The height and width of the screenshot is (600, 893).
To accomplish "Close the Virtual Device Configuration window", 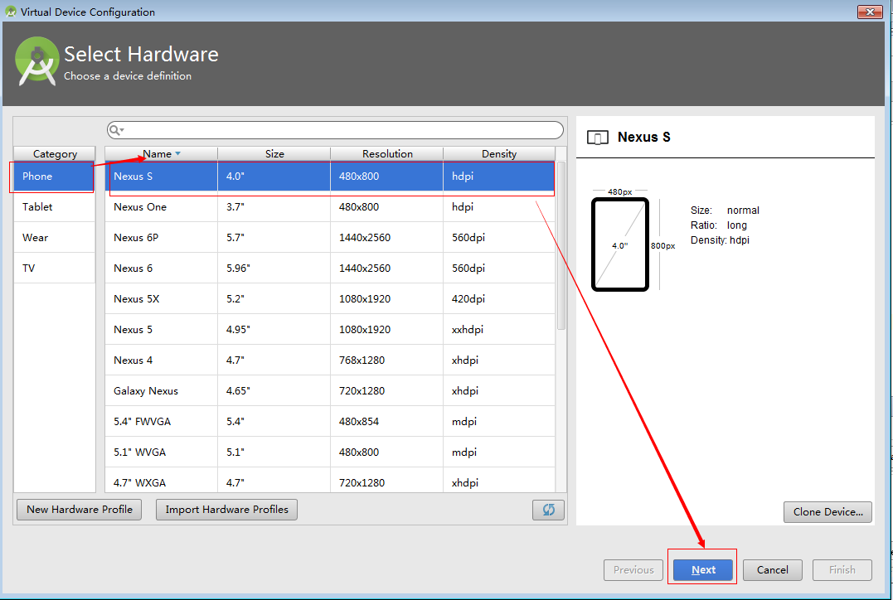I will [870, 12].
